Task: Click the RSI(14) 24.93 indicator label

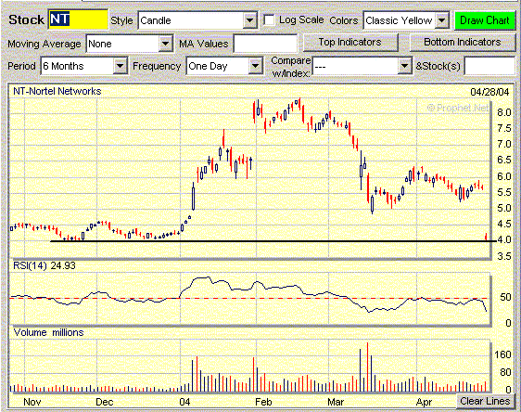Action: point(44,265)
